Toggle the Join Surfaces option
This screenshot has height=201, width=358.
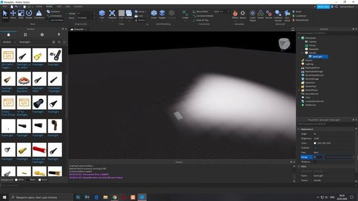click(55, 20)
